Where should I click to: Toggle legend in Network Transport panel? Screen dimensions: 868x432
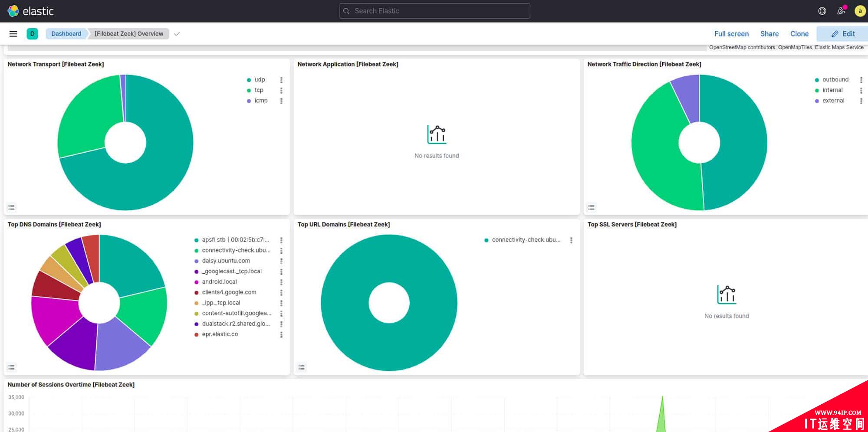pyautogui.click(x=12, y=207)
